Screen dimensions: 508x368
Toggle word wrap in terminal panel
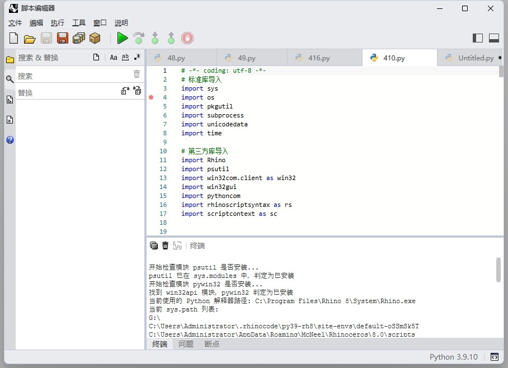click(177, 246)
